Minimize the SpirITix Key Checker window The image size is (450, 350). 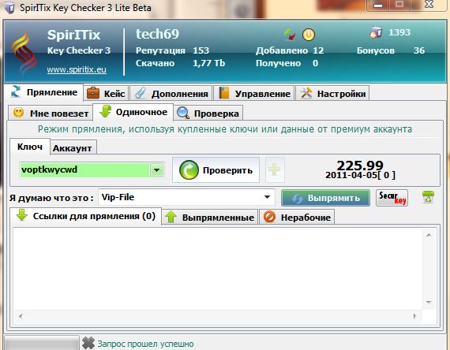378,5
